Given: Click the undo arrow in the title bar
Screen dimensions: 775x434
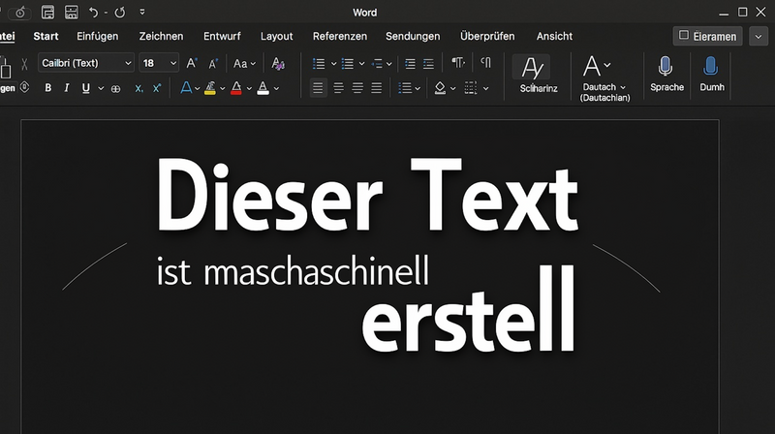Looking at the screenshot, I should click(x=94, y=13).
